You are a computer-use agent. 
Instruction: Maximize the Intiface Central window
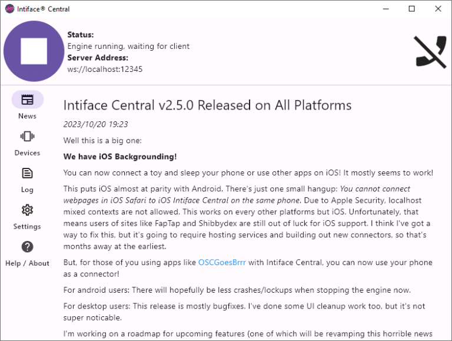pos(412,9)
